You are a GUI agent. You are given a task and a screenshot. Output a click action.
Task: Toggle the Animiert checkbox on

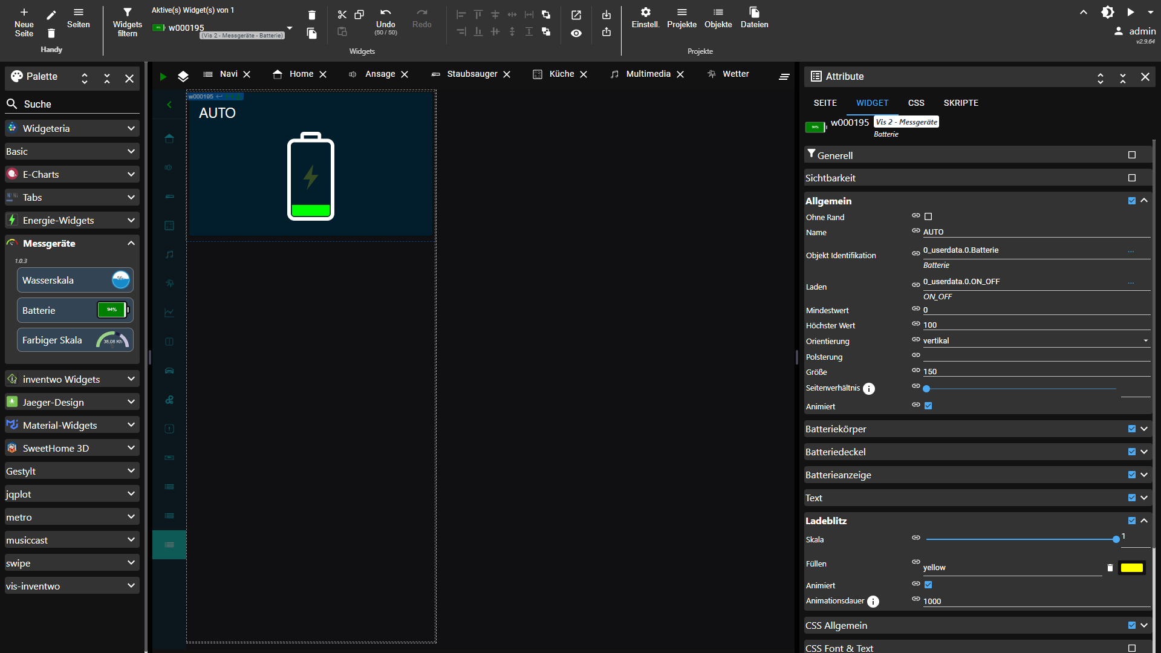coord(928,406)
